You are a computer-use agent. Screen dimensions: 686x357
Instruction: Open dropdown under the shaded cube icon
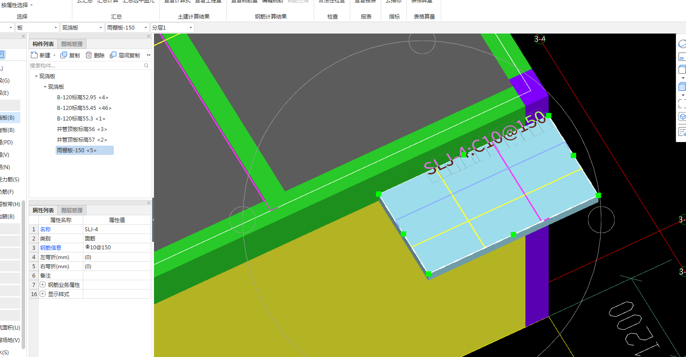[x=683, y=95]
